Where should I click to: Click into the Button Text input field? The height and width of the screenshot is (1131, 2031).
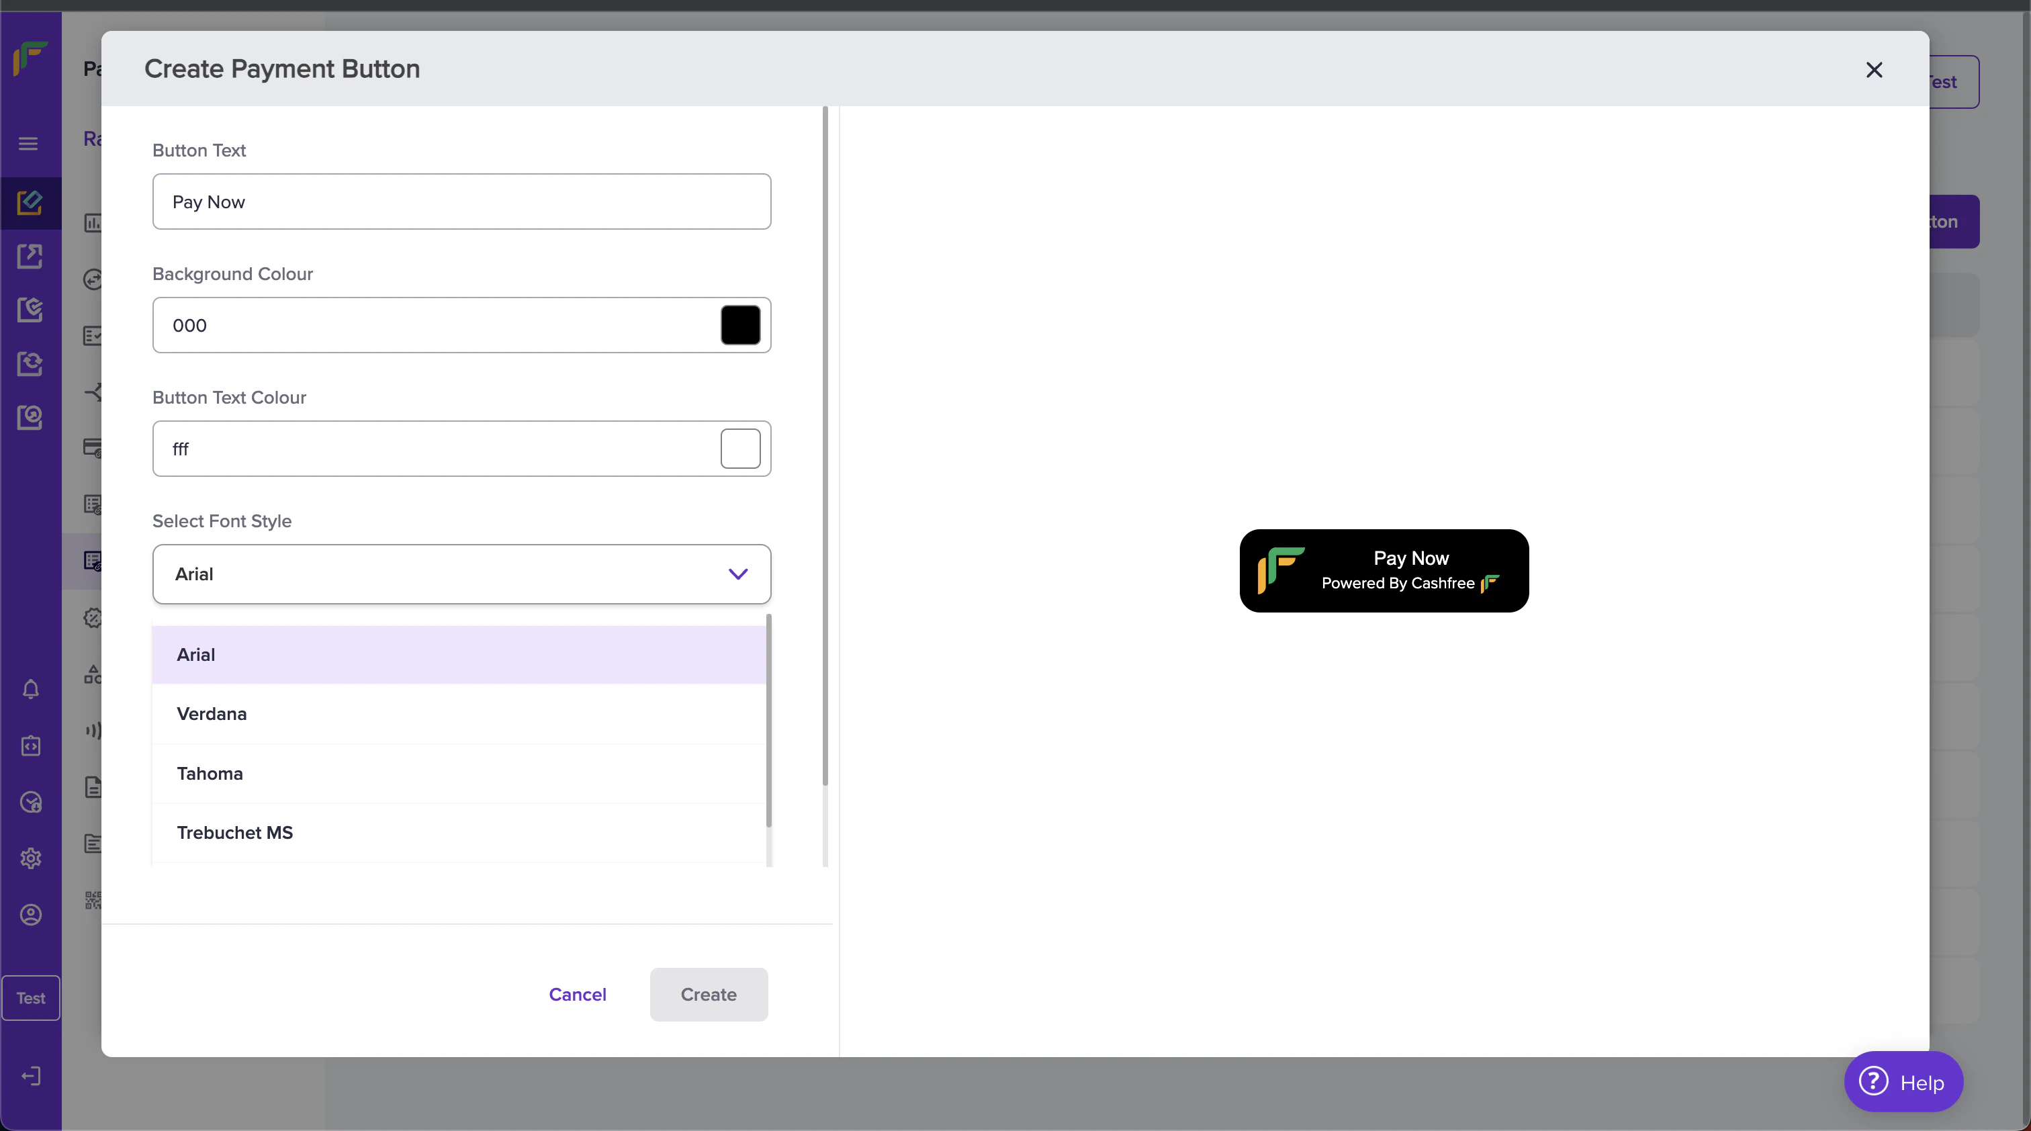click(x=461, y=201)
